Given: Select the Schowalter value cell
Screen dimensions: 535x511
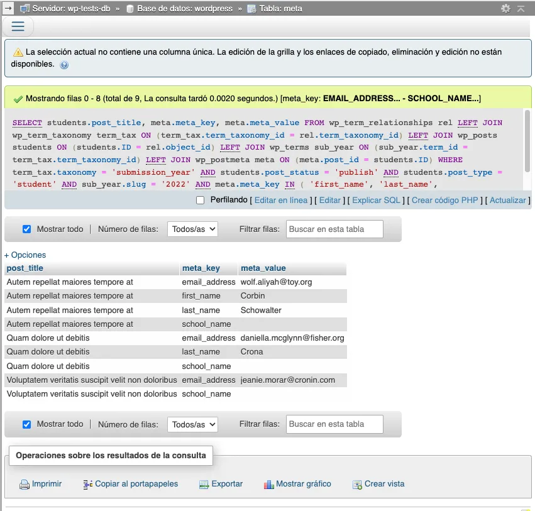Looking at the screenshot, I should [292, 310].
